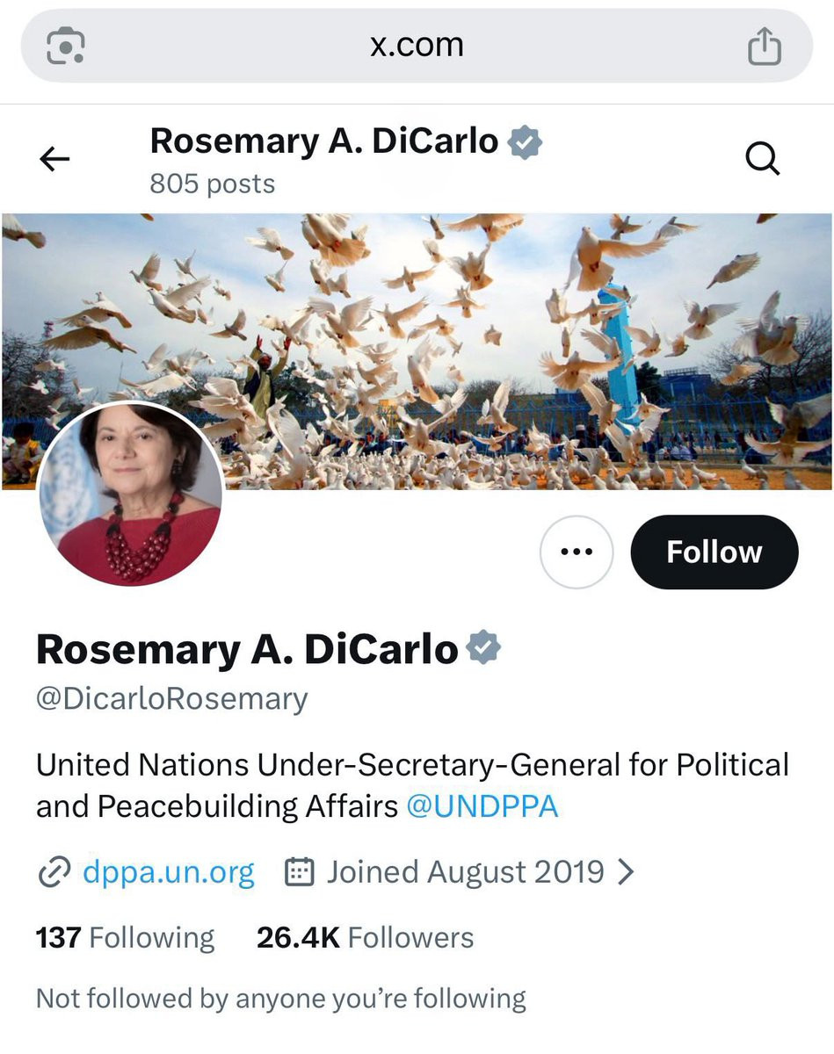The image size is (834, 1054).
Task: Open the three-dot more options menu
Action: pyautogui.click(x=576, y=552)
